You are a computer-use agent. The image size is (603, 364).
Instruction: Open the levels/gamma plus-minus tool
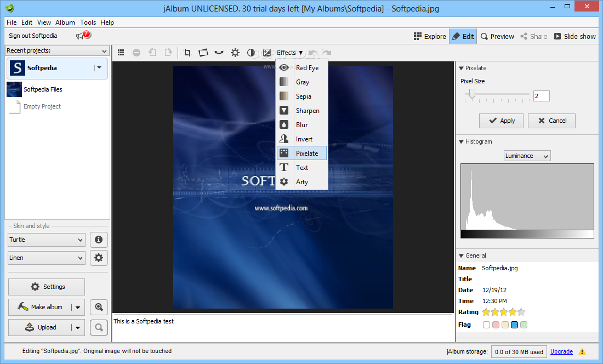click(267, 53)
